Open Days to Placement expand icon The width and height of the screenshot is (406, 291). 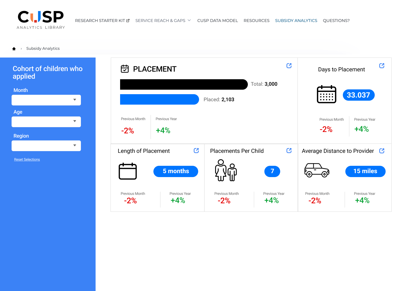(382, 66)
